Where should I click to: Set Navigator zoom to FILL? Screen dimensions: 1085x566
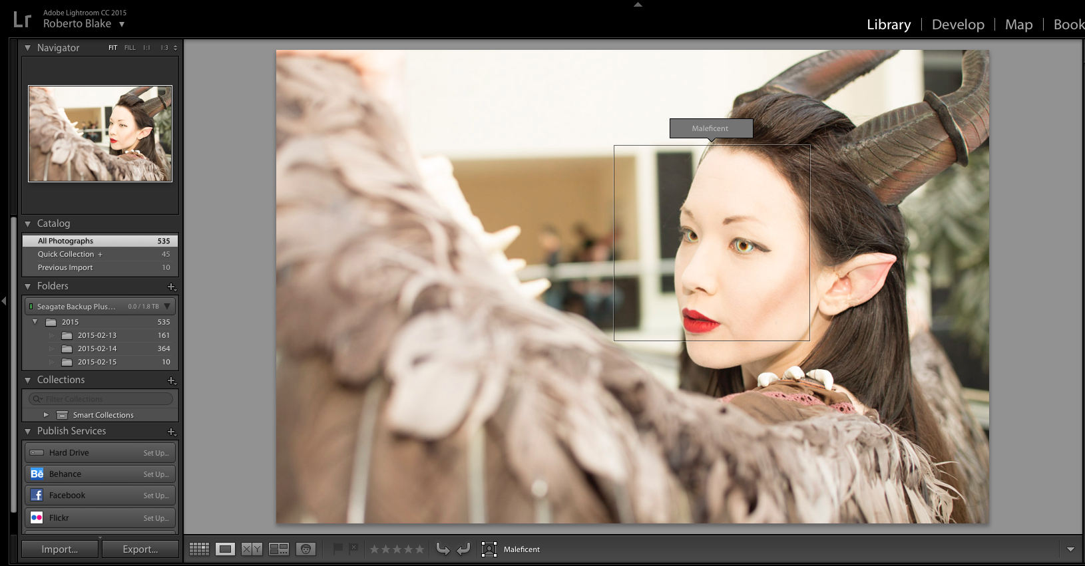(130, 48)
